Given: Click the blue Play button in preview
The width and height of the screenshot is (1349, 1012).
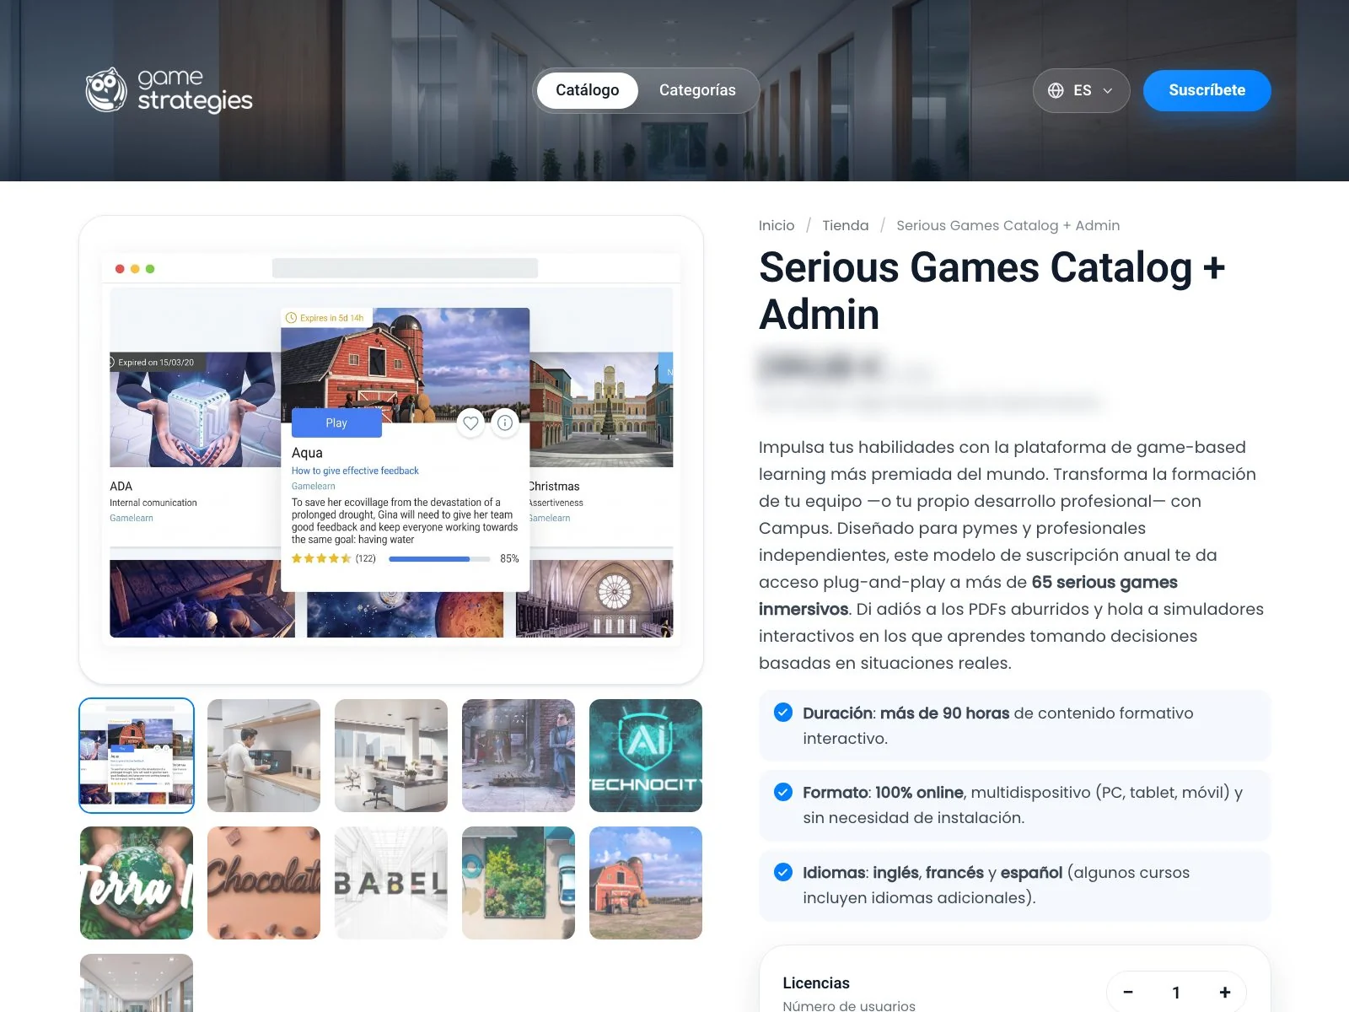Looking at the screenshot, I should coord(336,423).
